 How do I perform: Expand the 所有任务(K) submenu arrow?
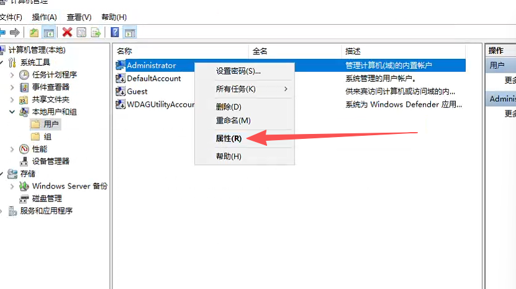(286, 89)
